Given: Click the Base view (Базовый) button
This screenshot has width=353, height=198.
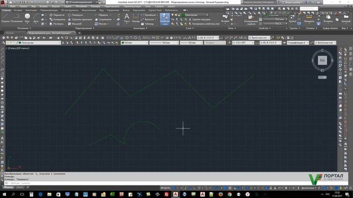Looking at the screenshot, I should pos(346,19).
